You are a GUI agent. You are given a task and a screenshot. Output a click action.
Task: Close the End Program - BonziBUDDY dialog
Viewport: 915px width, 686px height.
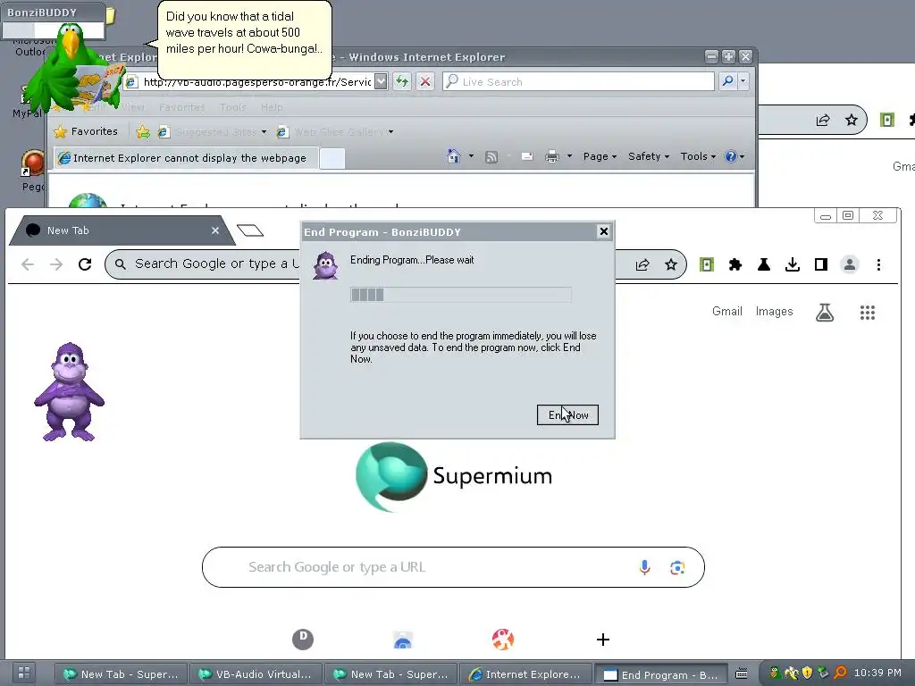pos(604,231)
